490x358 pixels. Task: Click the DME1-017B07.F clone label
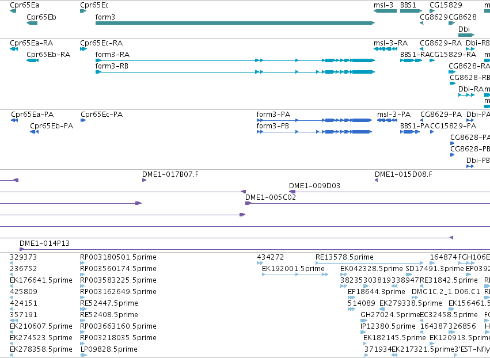point(170,174)
